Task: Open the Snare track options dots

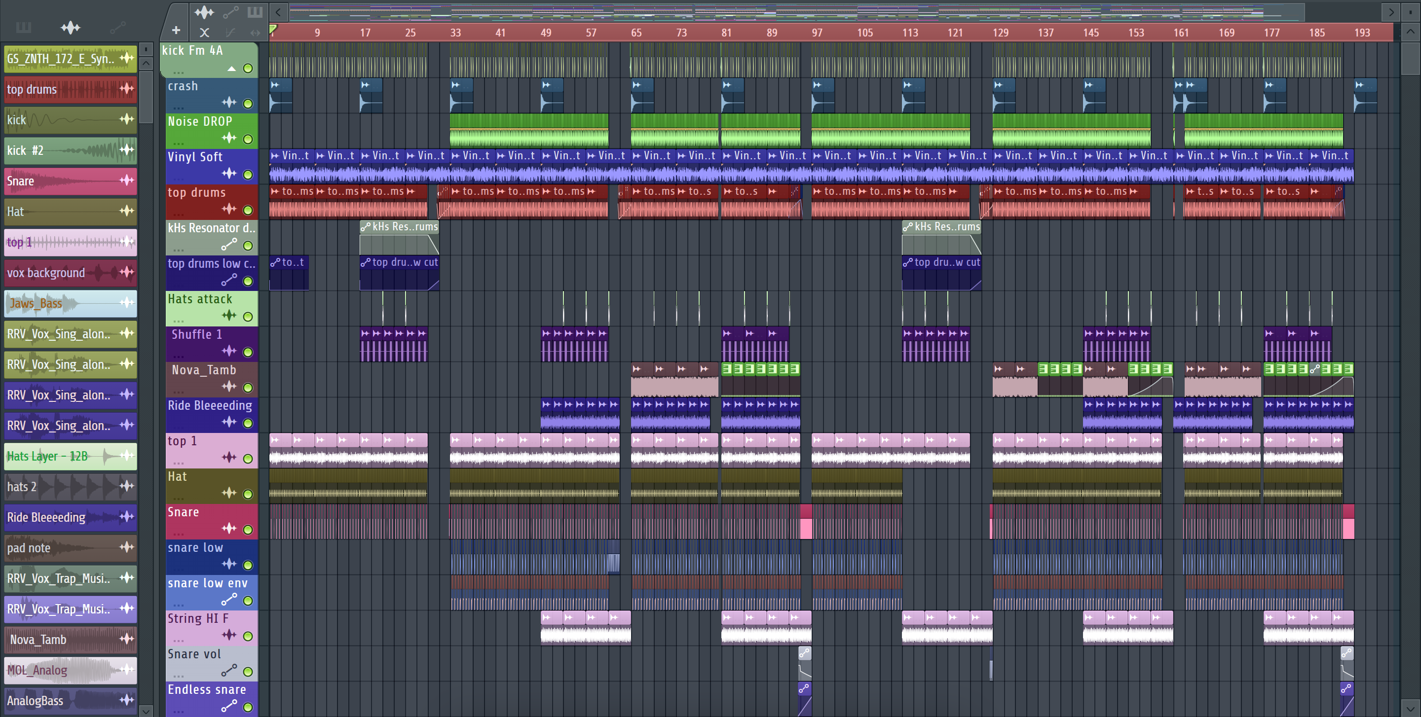Action: (178, 534)
